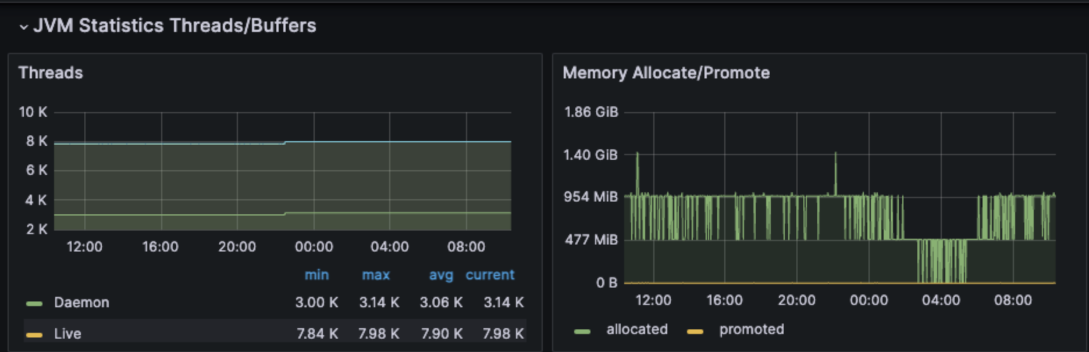Image resolution: width=1089 pixels, height=352 pixels.
Task: Collapse the JVM Statistics Threads/Buffers row
Action: click(23, 27)
